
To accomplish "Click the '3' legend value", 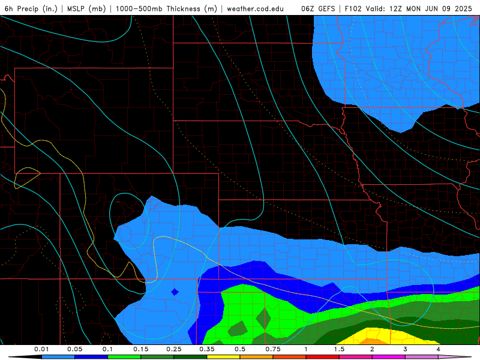I will point(406,349).
